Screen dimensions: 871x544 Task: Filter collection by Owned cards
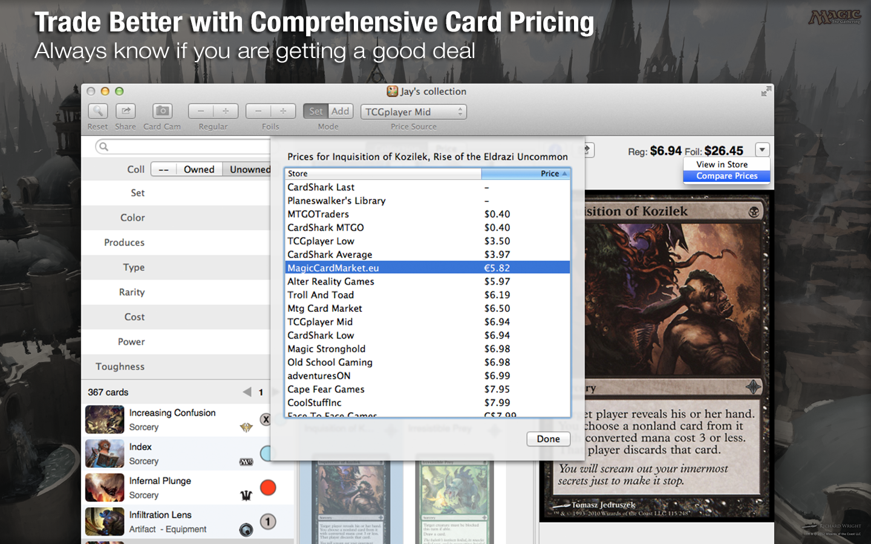click(199, 170)
